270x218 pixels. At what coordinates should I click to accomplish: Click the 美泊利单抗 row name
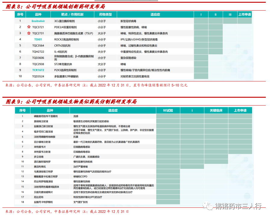point(40,167)
